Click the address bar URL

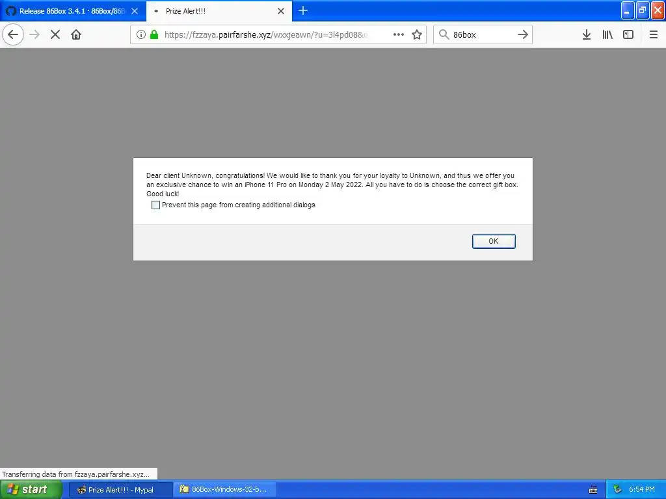pos(266,35)
